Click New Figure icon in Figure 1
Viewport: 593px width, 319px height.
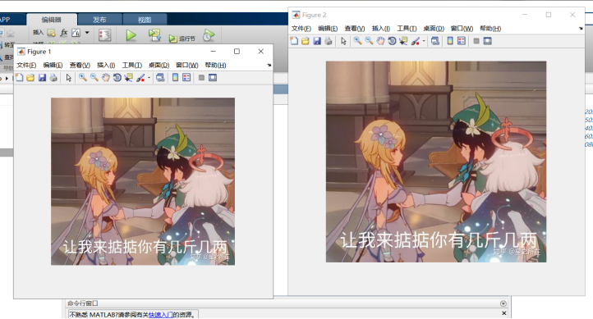click(x=19, y=78)
